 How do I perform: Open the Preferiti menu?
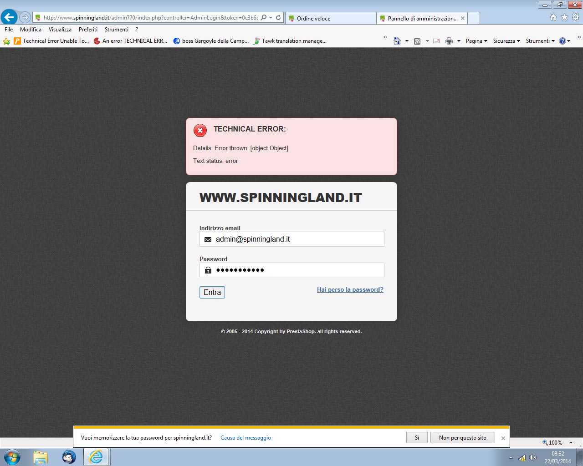(x=88, y=30)
